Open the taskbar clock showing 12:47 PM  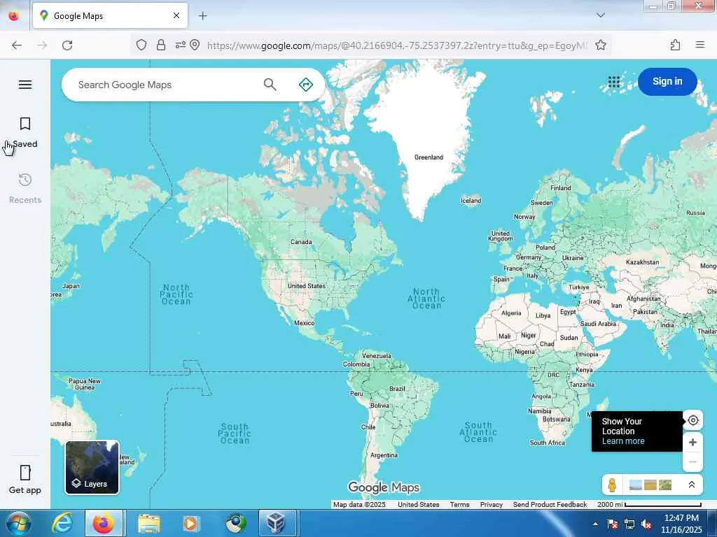coord(681,524)
